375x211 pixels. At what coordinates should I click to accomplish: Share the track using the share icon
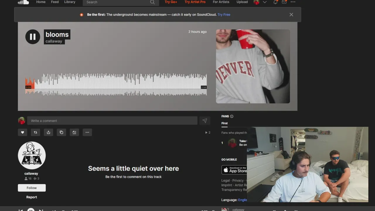pyautogui.click(x=48, y=132)
